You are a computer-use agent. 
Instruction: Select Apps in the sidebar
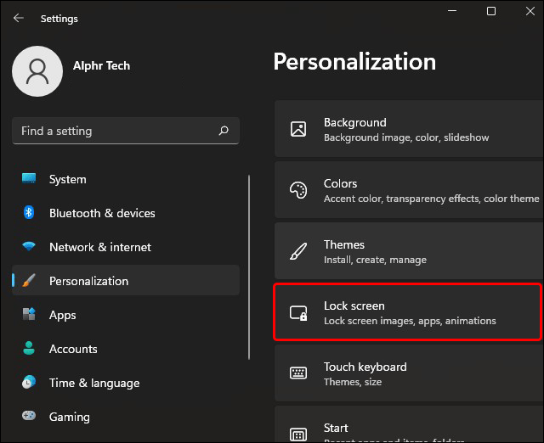(62, 315)
